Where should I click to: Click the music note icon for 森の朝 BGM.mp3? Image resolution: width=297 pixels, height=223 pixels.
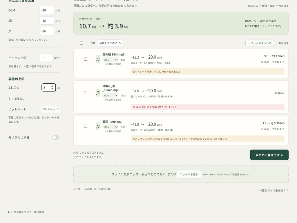tap(98, 59)
